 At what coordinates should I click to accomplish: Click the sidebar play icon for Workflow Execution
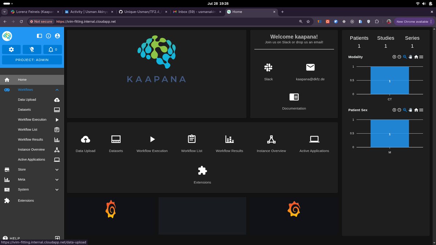pos(57,120)
